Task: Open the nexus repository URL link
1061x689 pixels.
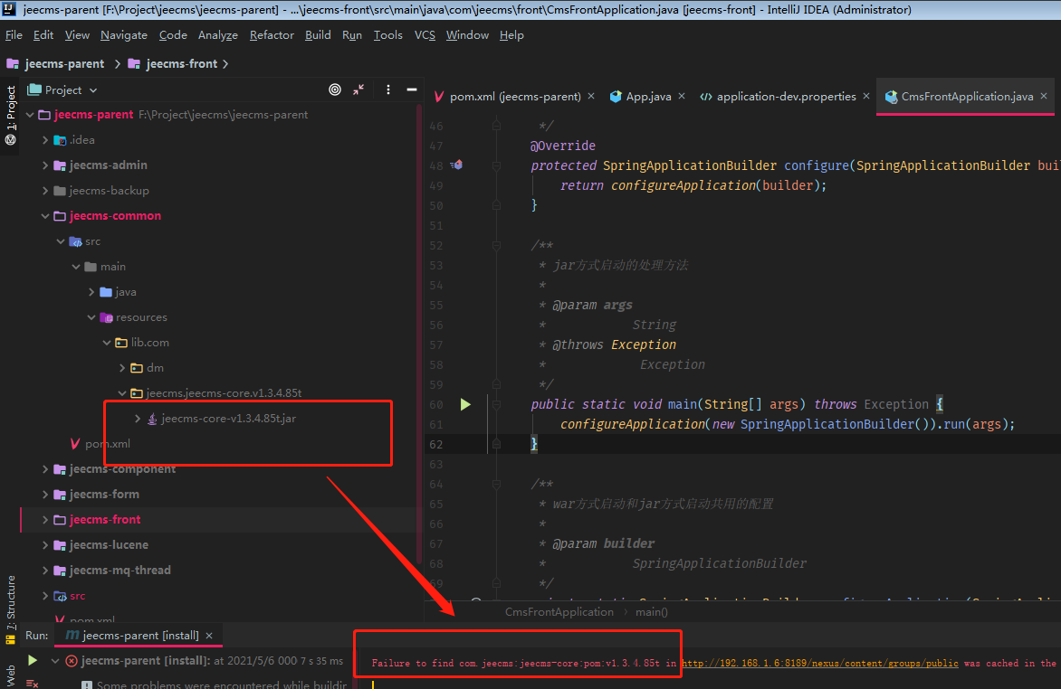Action: point(820,663)
